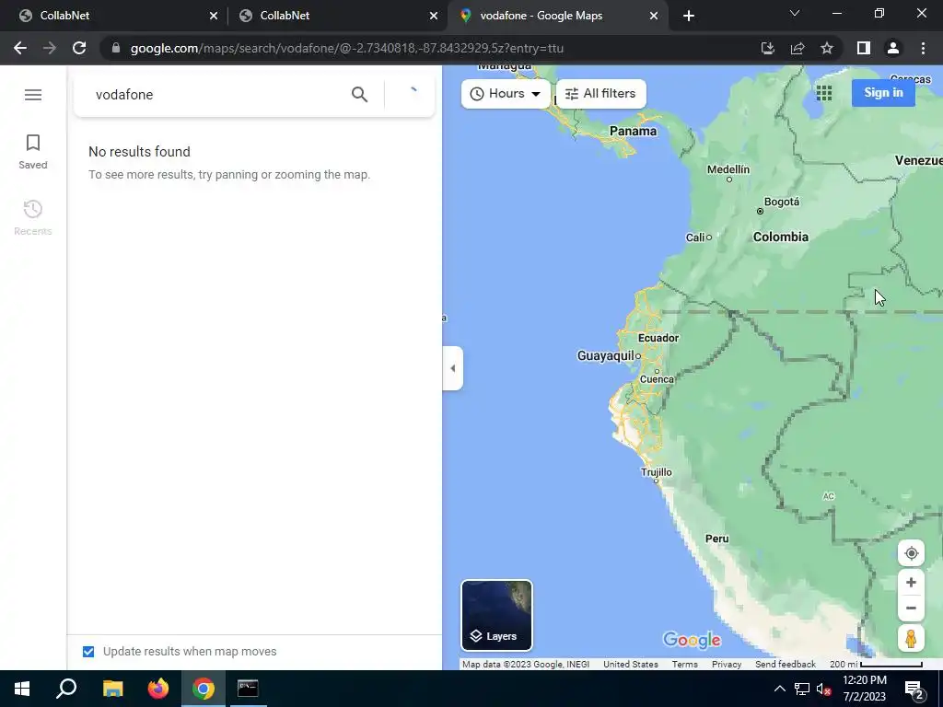This screenshot has width=943, height=707.
Task: Open the browser side panel
Action: (864, 48)
